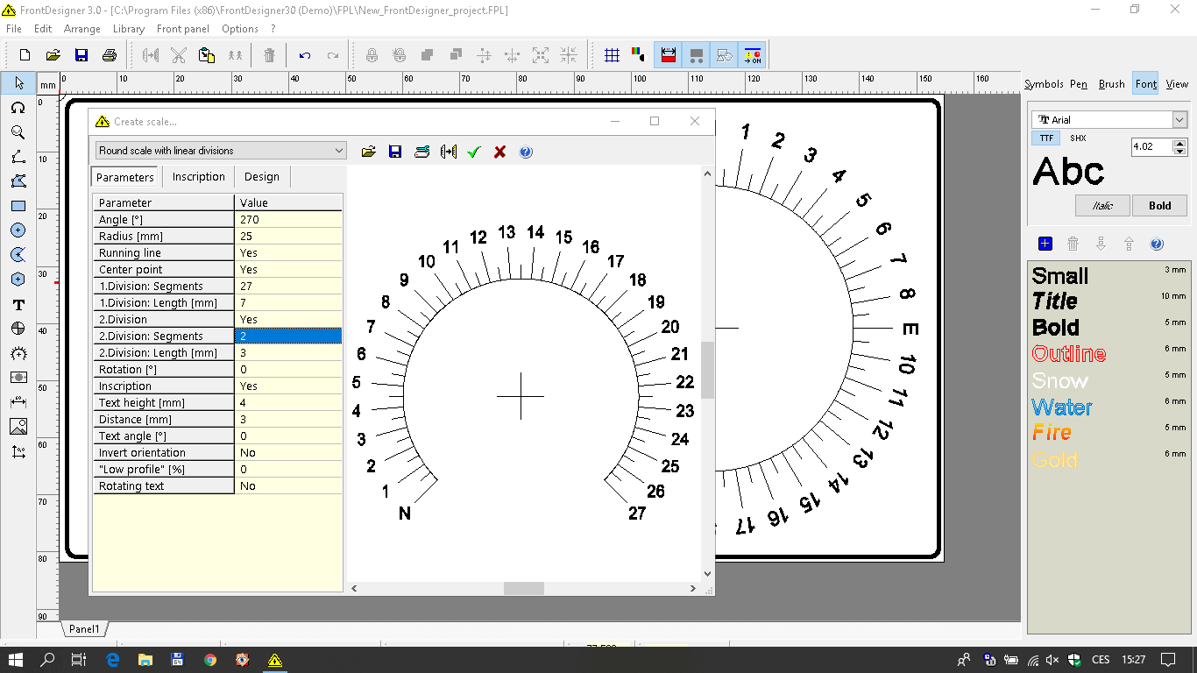Click the red X cancel icon
Viewport: 1197px width, 673px height.
pyautogui.click(x=499, y=152)
